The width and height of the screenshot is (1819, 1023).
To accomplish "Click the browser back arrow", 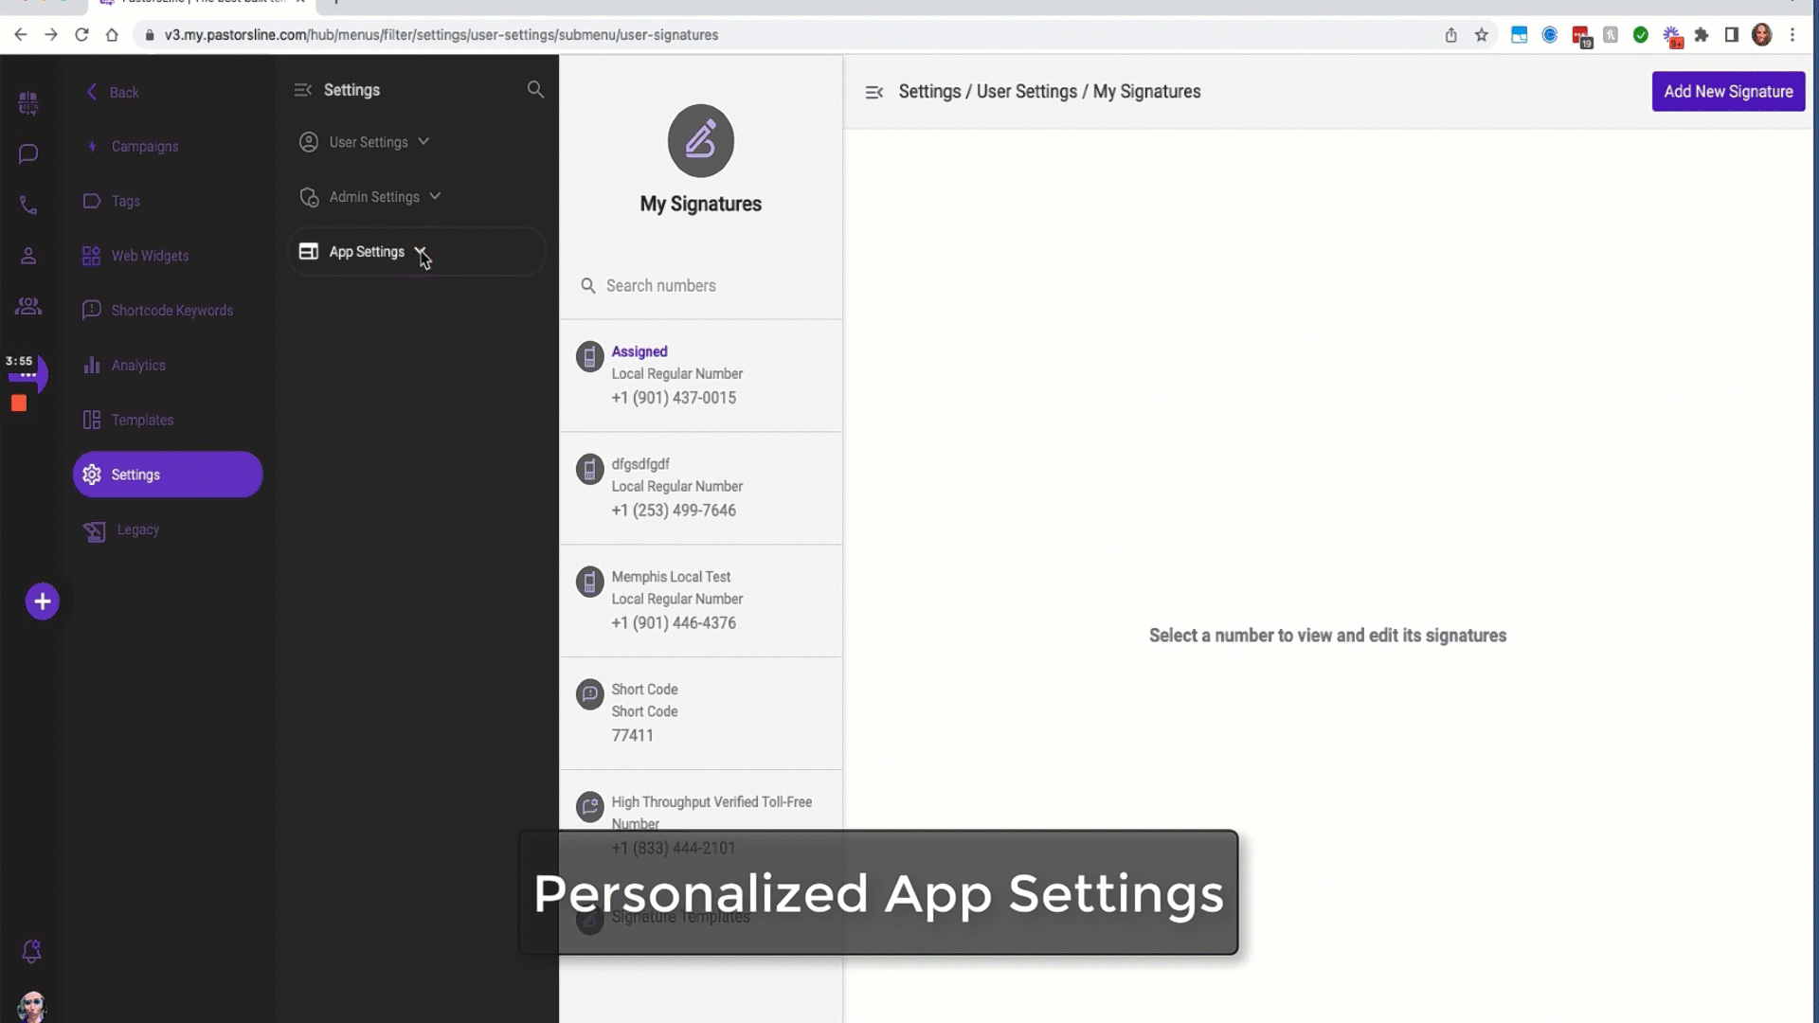I will tap(20, 35).
